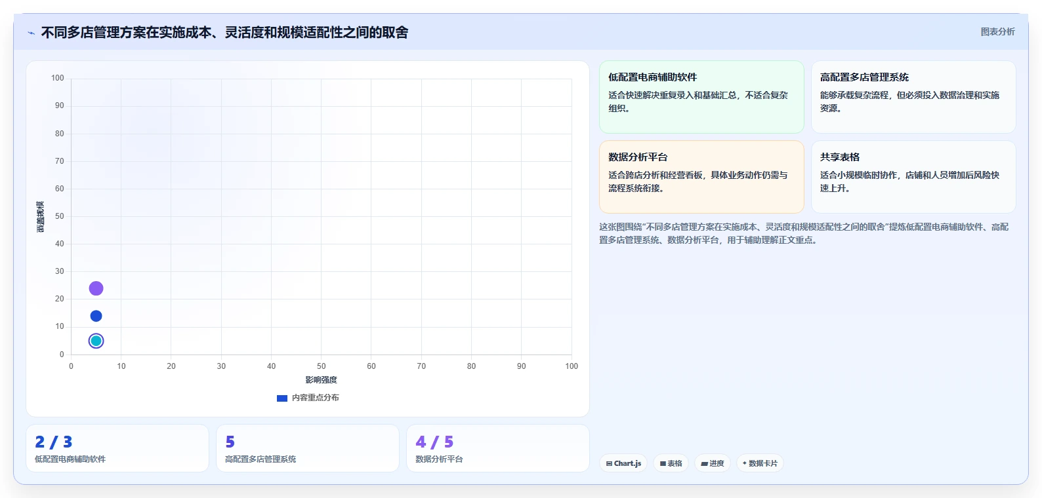Click the title icon before the heading
Image resolution: width=1042 pixels, height=498 pixels.
tap(31, 33)
